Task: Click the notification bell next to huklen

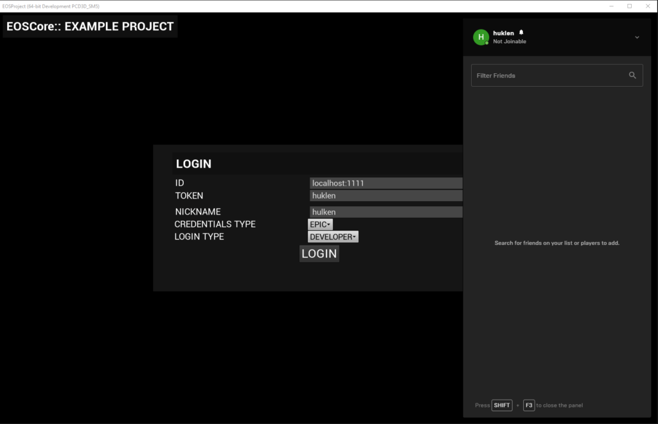Action: tap(521, 32)
